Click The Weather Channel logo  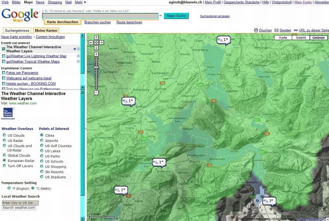pos(8,114)
